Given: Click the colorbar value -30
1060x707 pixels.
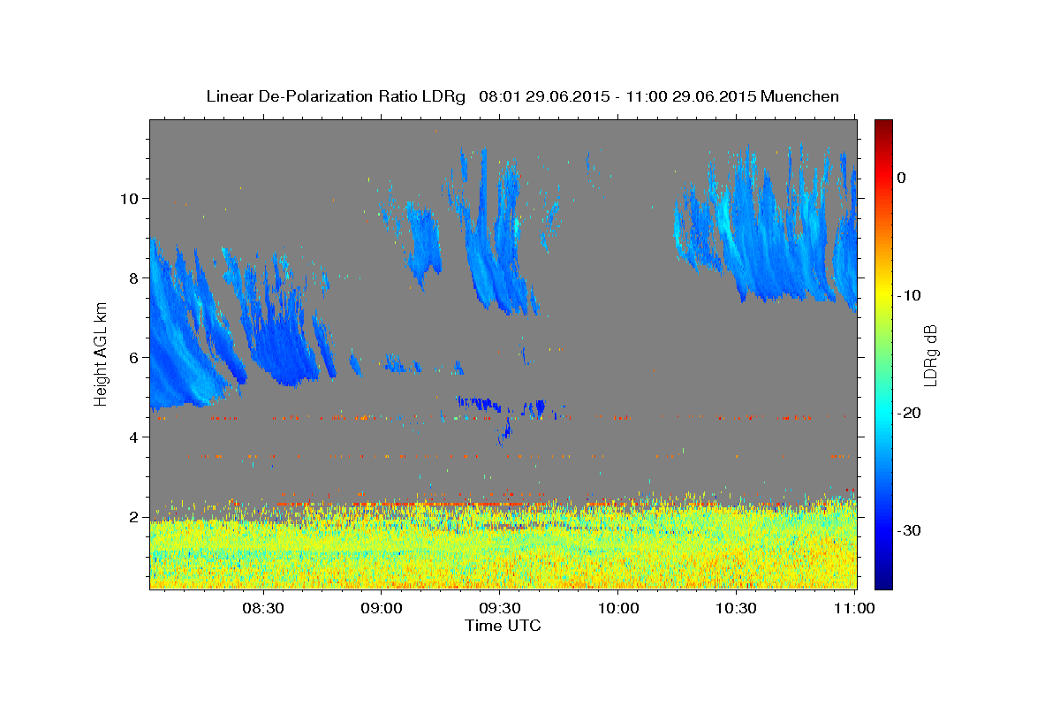Looking at the screenshot, I should point(909,530).
